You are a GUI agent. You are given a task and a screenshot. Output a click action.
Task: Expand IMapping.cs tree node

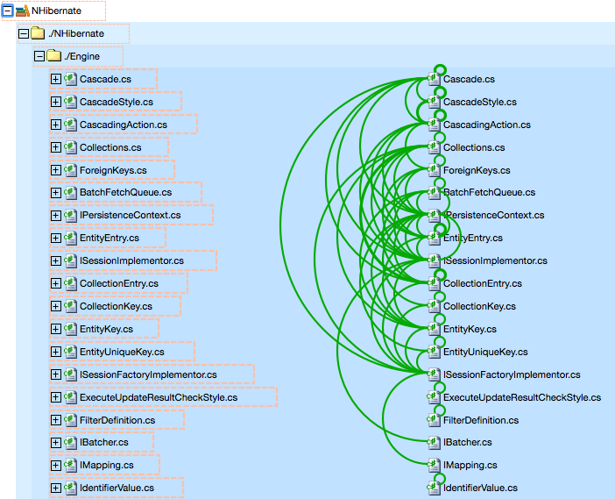click(56, 465)
